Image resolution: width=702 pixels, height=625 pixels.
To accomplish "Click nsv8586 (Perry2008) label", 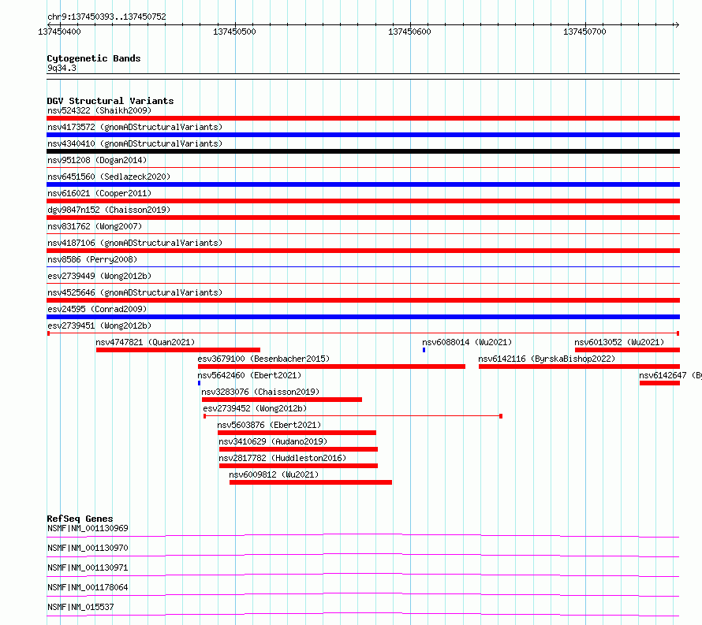I will pyautogui.click(x=92, y=259).
